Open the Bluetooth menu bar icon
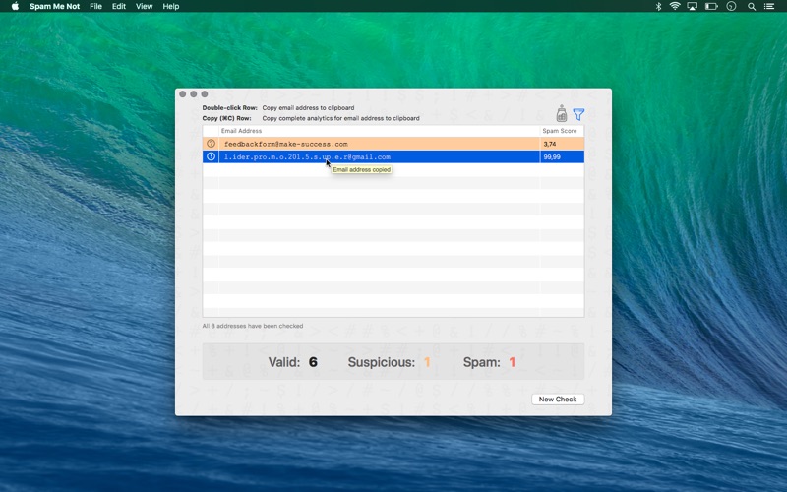The image size is (787, 492). pos(658,6)
